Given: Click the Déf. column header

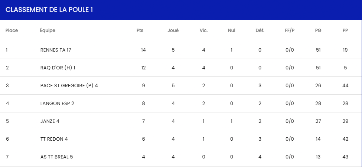Looking at the screenshot, I should click(x=260, y=30).
